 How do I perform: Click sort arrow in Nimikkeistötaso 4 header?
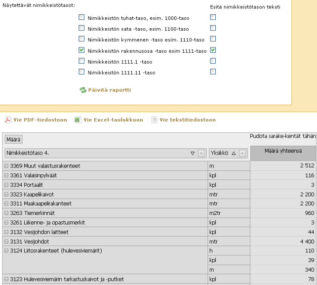pos(193,154)
